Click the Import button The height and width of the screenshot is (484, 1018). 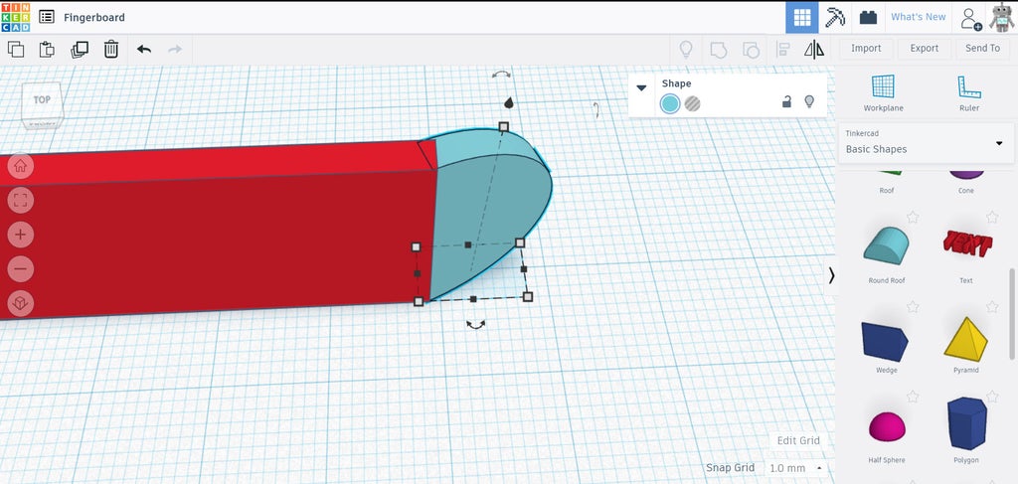click(866, 49)
